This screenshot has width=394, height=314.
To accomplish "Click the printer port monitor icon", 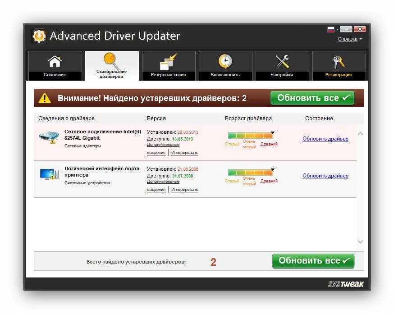I will point(49,174).
